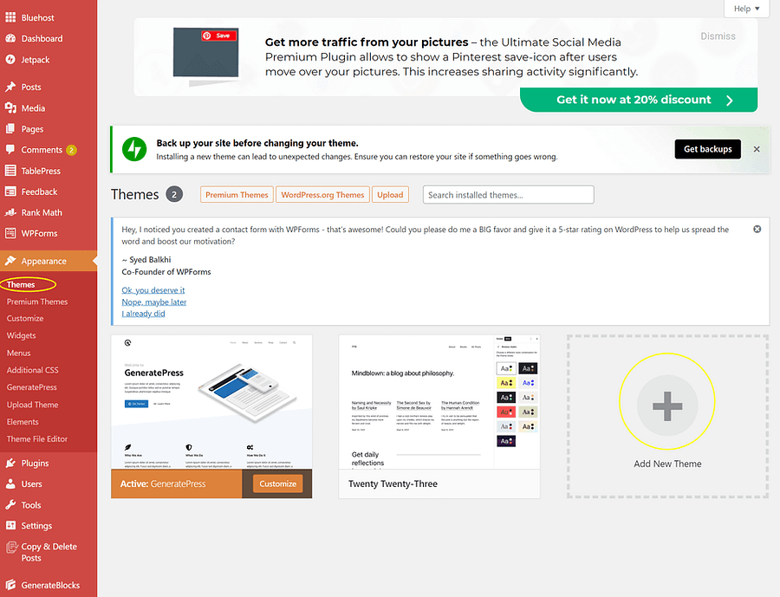Open Themes submenu item
Image resolution: width=780 pixels, height=597 pixels.
pos(21,284)
